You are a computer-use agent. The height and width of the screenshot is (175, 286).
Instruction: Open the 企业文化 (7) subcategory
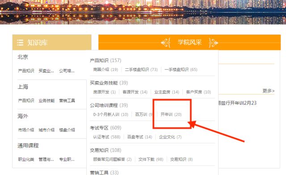[x=170, y=137]
